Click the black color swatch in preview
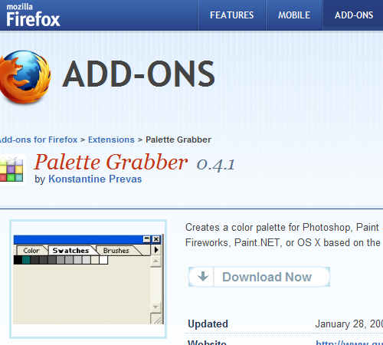Screen dimensions: 383x345 (x=18, y=260)
